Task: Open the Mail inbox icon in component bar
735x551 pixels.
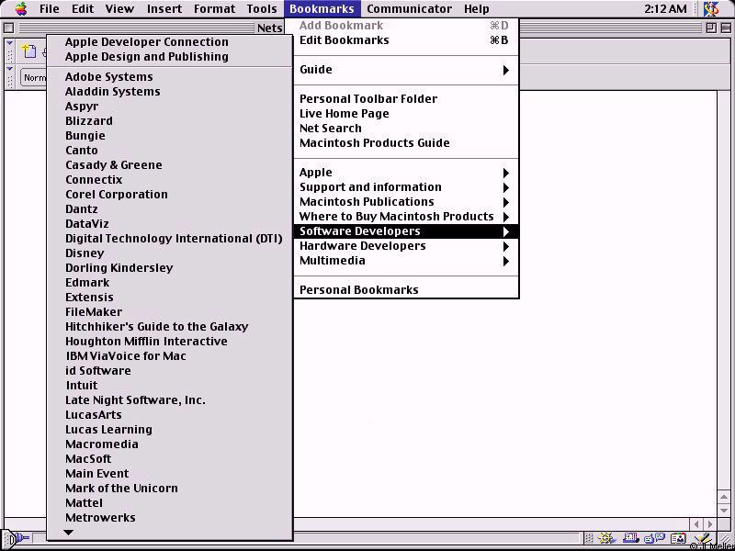Action: tap(632, 539)
